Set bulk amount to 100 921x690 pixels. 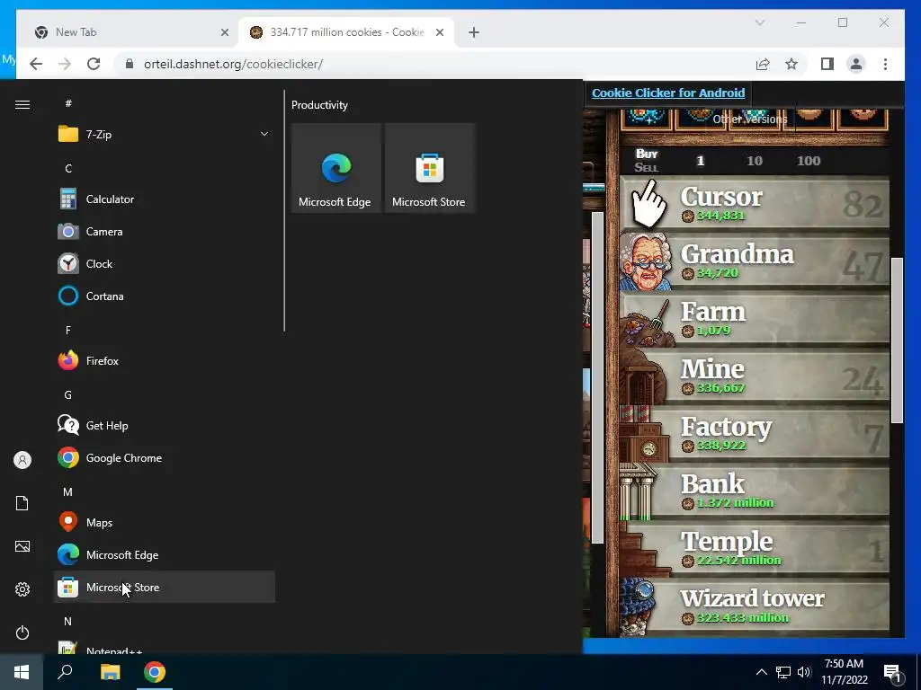pyautogui.click(x=809, y=161)
